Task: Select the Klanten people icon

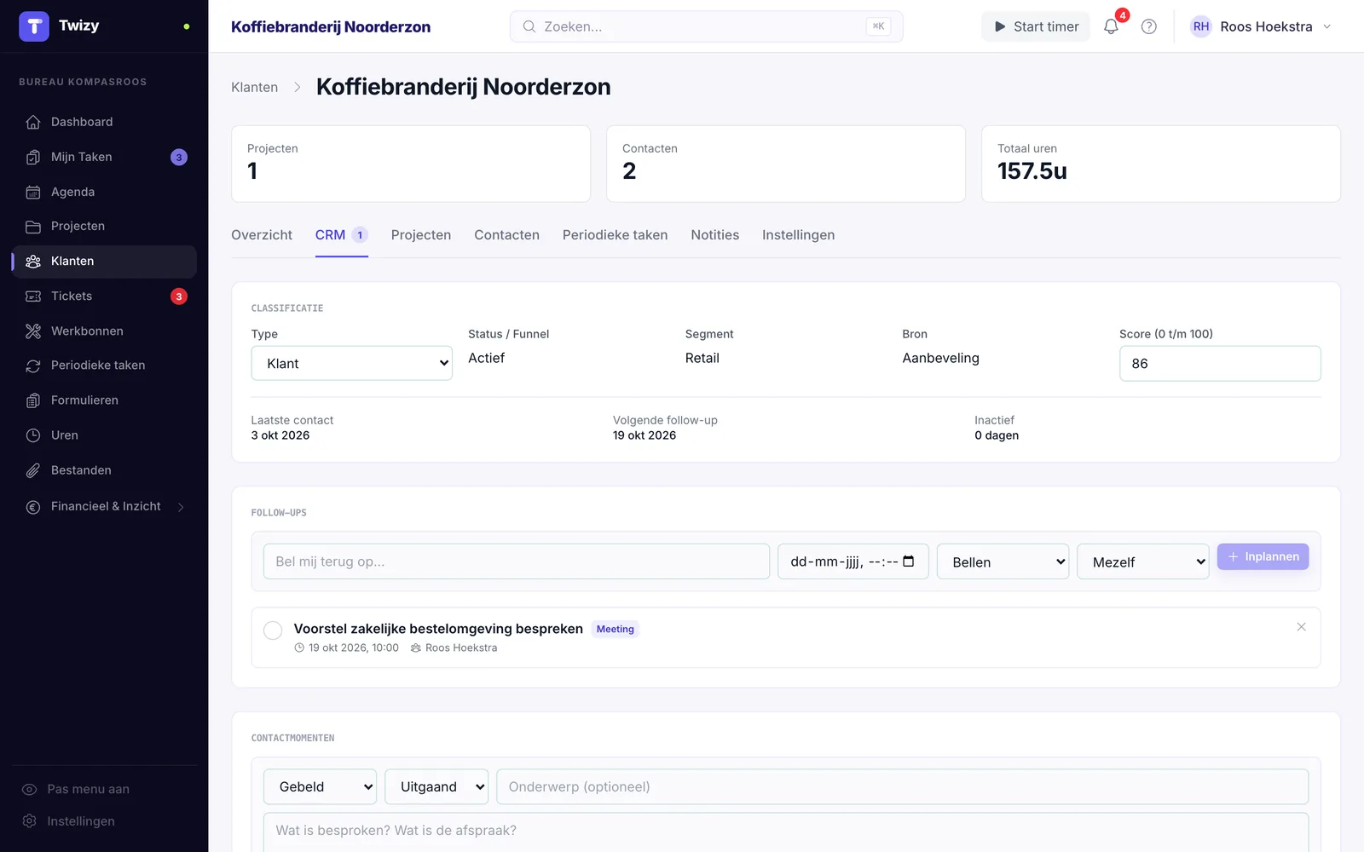Action: tap(33, 262)
